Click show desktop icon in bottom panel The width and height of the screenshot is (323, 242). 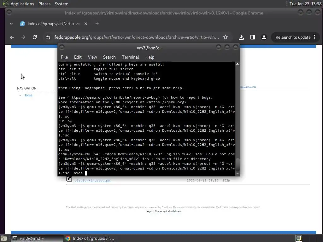coord(4,238)
